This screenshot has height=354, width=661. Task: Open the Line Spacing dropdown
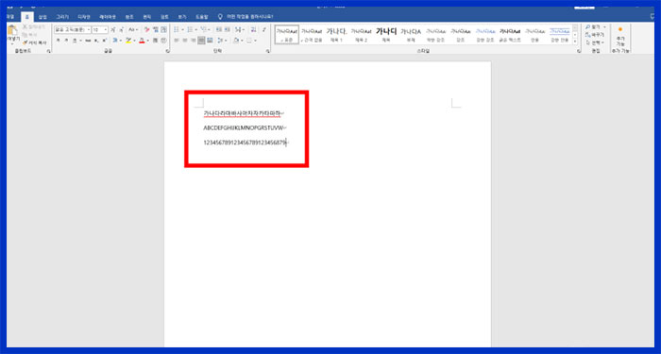(x=222, y=41)
